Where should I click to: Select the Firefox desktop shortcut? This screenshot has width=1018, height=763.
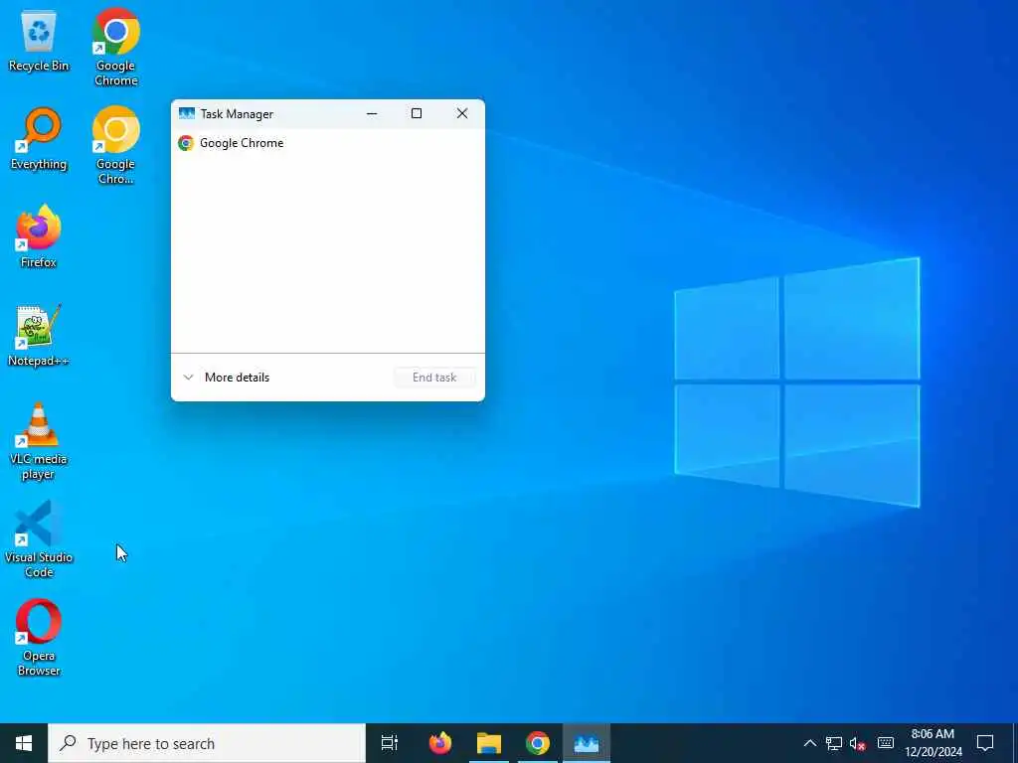pos(39,236)
